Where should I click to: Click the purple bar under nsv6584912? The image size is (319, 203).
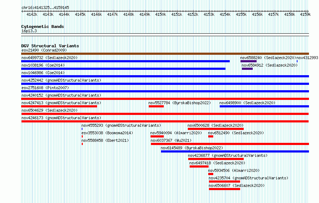click(247, 69)
